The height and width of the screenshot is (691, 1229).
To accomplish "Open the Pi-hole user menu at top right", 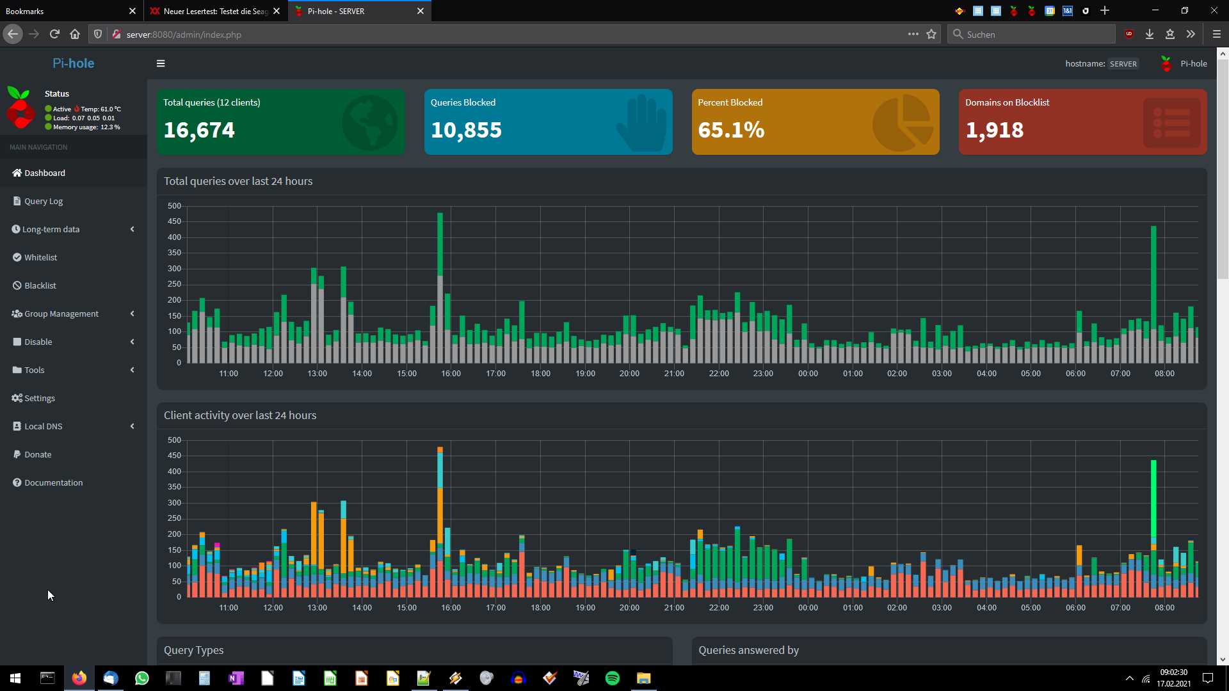I will click(1184, 63).
